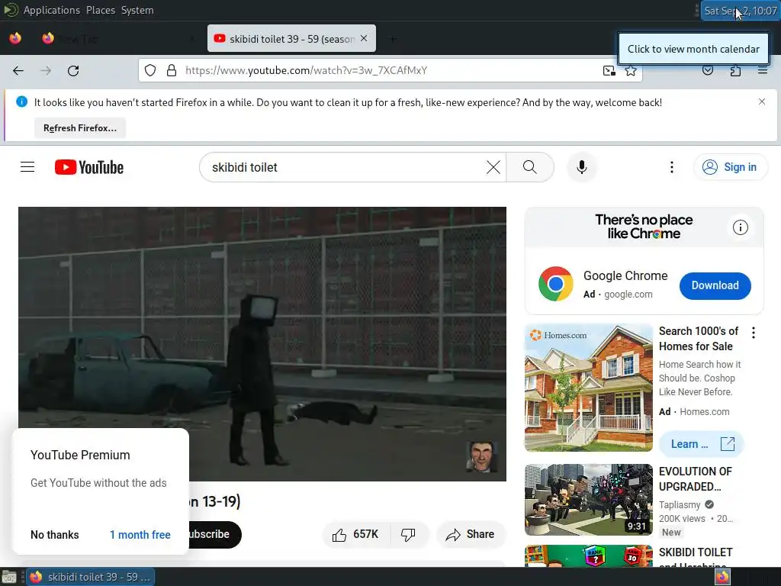Open the EVOLUTION OF UPGRADED video title
The image size is (781, 586).
point(696,479)
